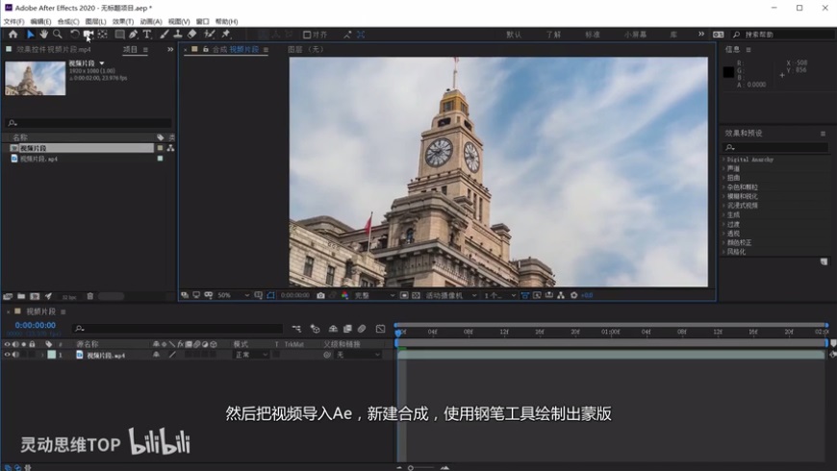The height and width of the screenshot is (471, 837).
Task: Open the 效果(T) menu
Action: pyautogui.click(x=123, y=21)
